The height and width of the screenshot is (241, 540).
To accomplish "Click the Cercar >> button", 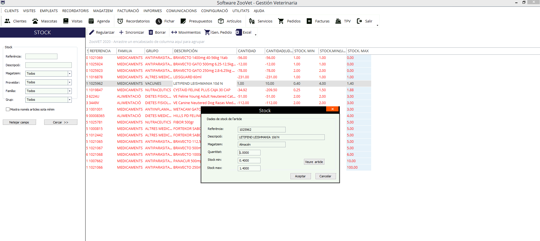I will click(x=61, y=122).
